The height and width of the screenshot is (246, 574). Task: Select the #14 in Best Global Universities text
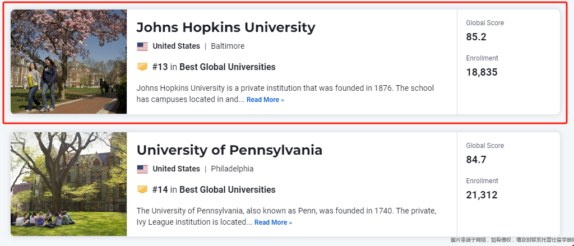tap(214, 189)
